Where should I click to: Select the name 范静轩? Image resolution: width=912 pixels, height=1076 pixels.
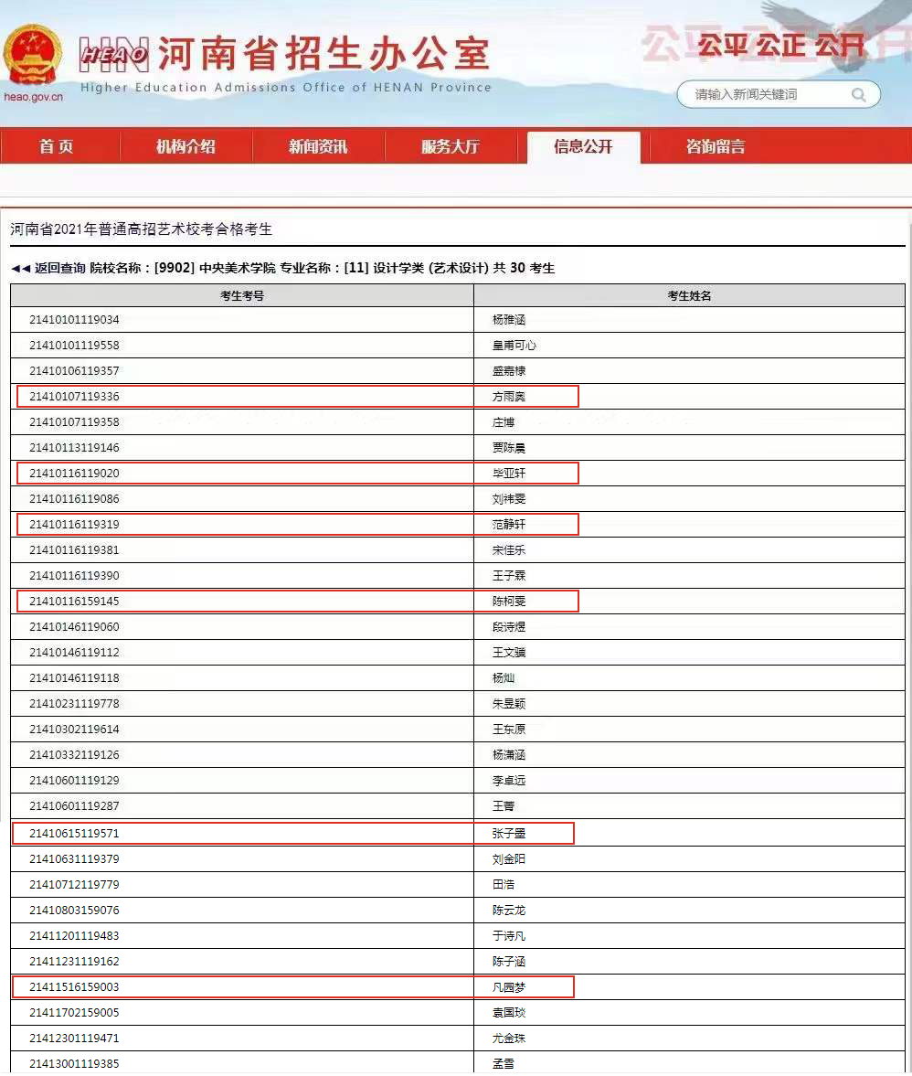tap(509, 525)
